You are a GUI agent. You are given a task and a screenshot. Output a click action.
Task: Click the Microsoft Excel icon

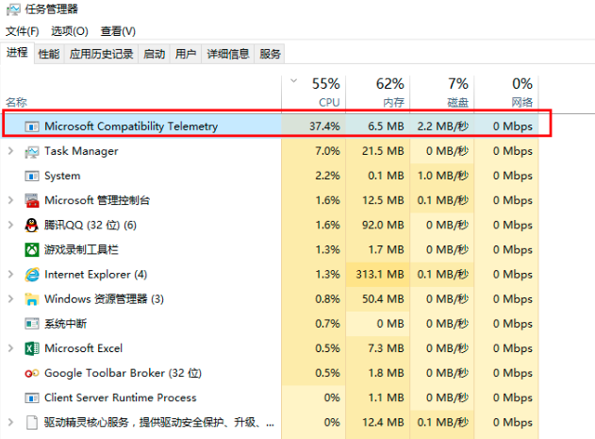pos(32,348)
